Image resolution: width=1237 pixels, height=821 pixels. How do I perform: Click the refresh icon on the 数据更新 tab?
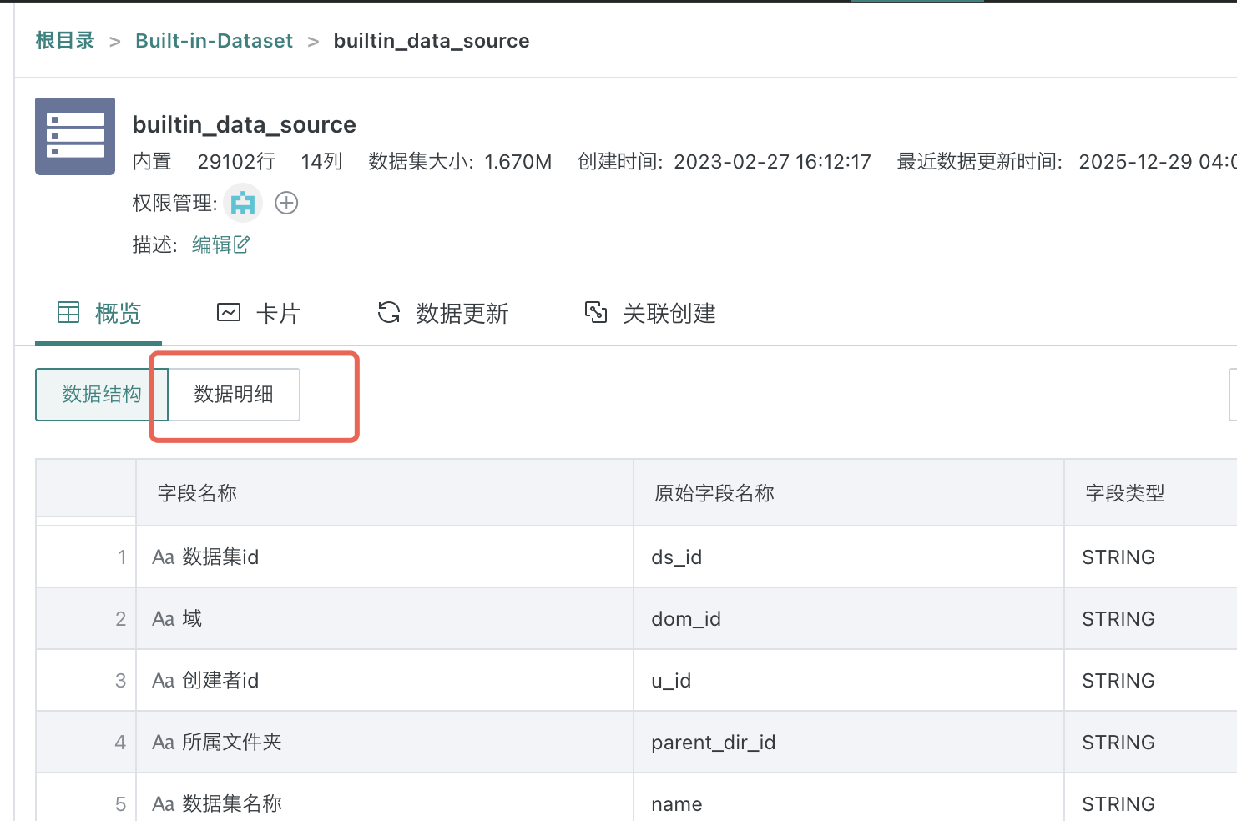[x=388, y=313]
